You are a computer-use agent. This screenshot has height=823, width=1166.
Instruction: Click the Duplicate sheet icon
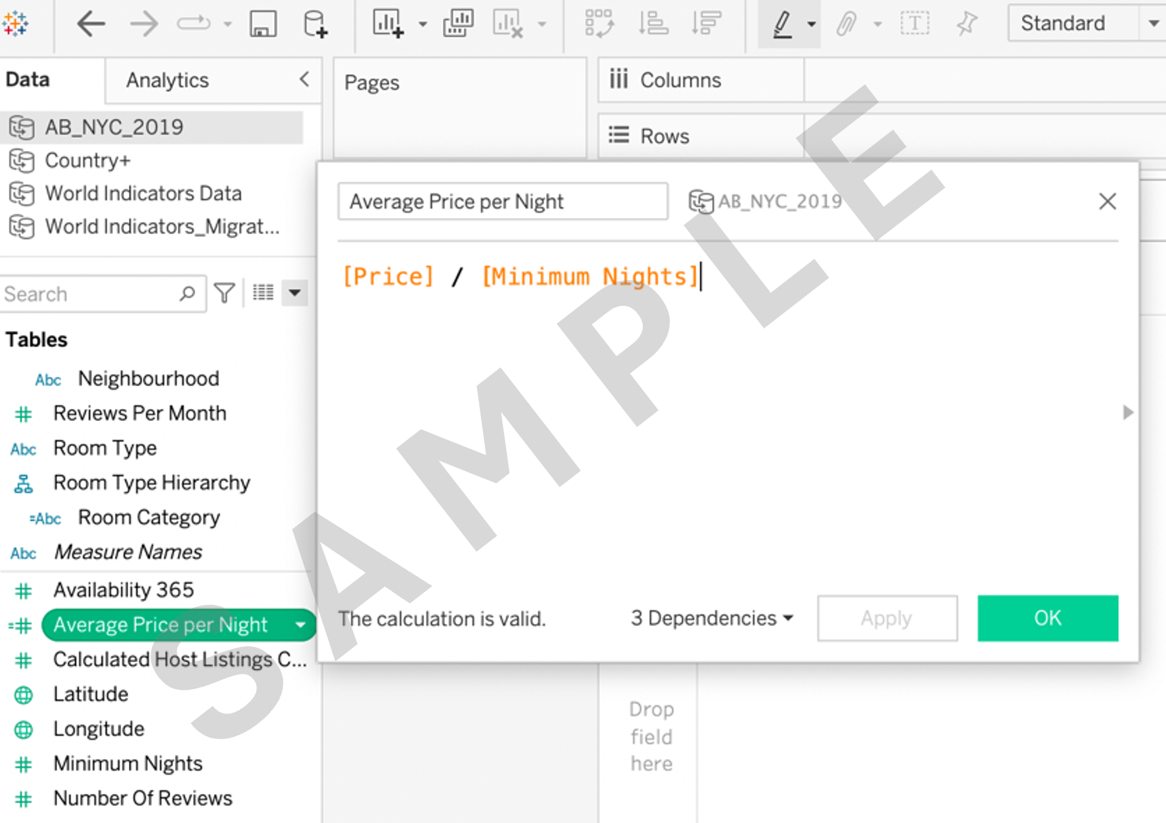click(458, 24)
